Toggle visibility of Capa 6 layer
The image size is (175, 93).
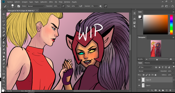pyautogui.click(x=139, y=85)
